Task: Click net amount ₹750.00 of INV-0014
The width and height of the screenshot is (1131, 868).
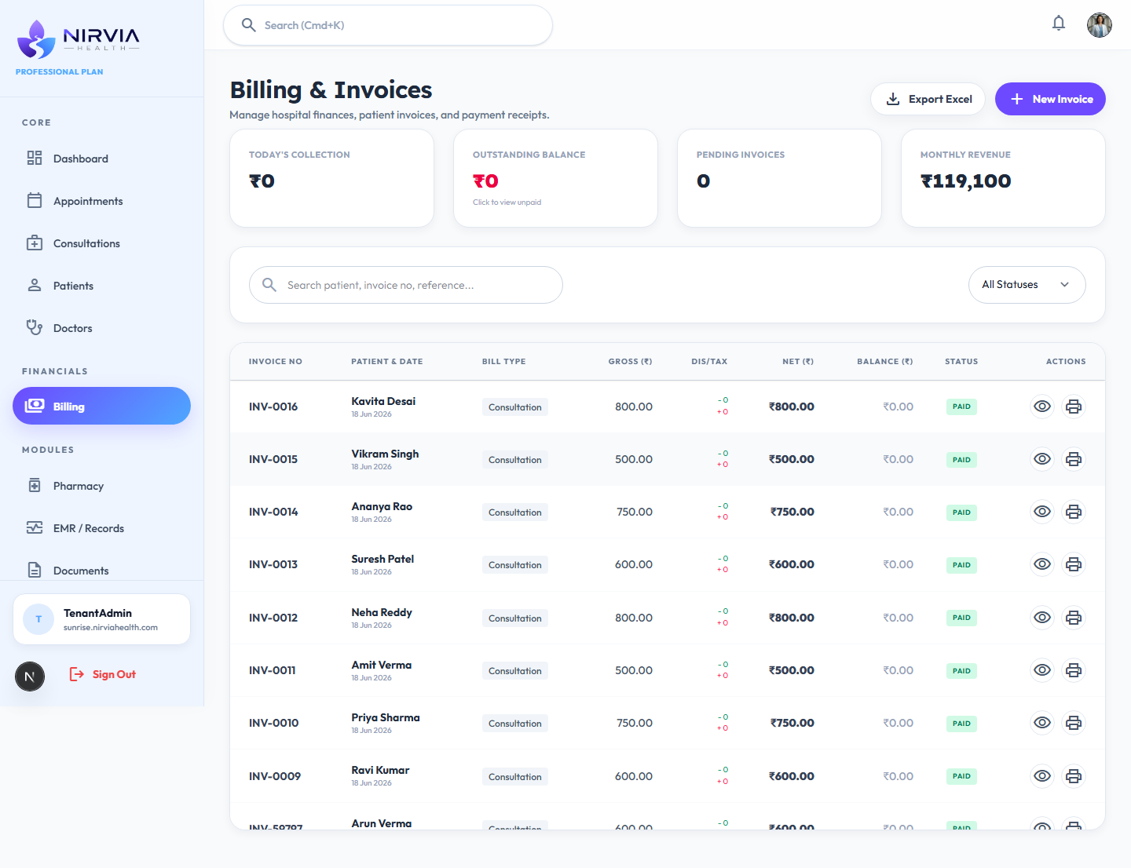Action: tap(792, 512)
